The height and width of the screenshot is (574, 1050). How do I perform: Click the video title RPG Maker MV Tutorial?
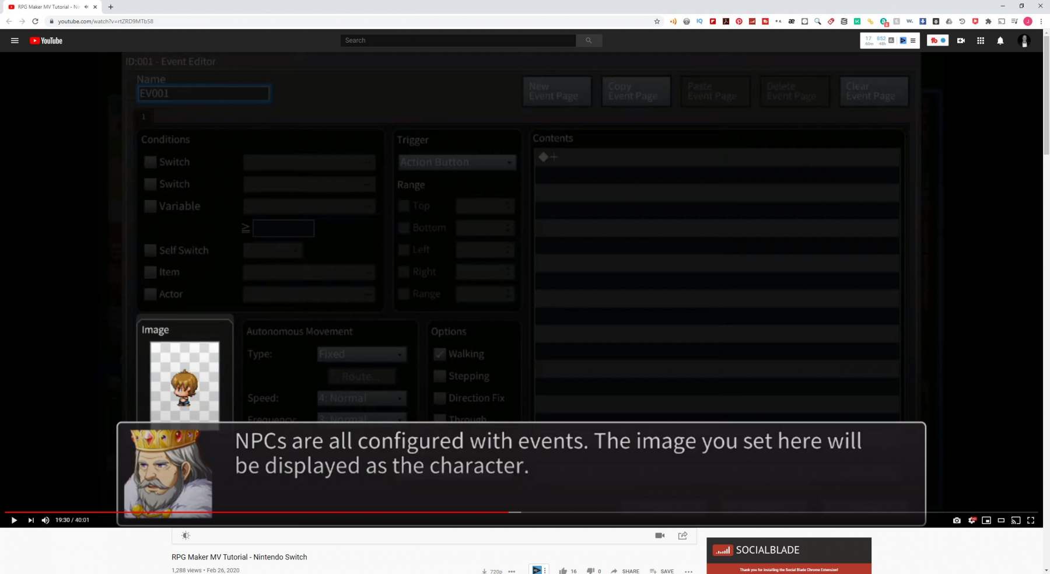(239, 557)
